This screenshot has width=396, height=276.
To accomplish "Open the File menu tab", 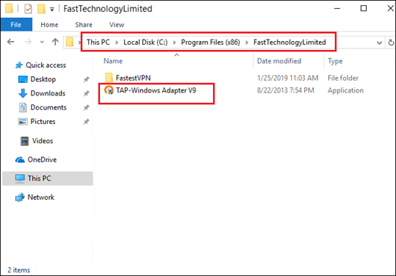I will point(16,25).
